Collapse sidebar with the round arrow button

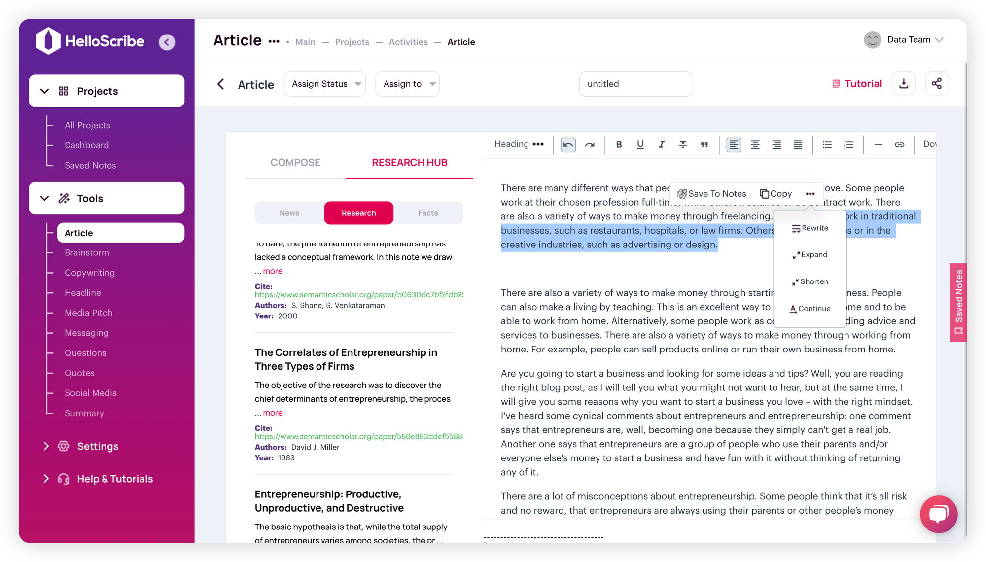167,42
